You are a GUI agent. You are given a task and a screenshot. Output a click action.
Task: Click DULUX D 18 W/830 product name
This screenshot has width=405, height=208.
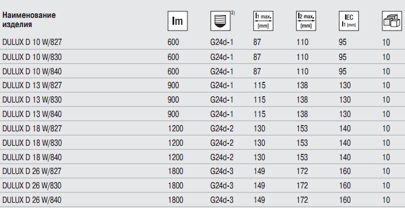click(32, 143)
